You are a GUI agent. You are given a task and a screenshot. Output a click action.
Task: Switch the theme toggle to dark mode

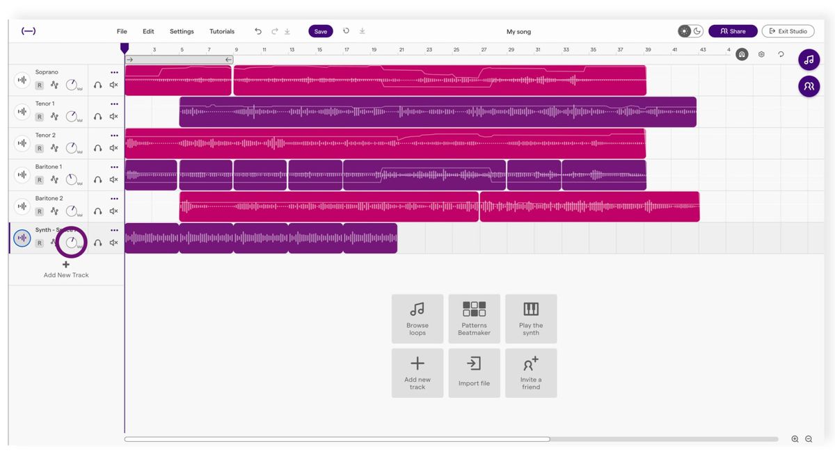point(696,31)
